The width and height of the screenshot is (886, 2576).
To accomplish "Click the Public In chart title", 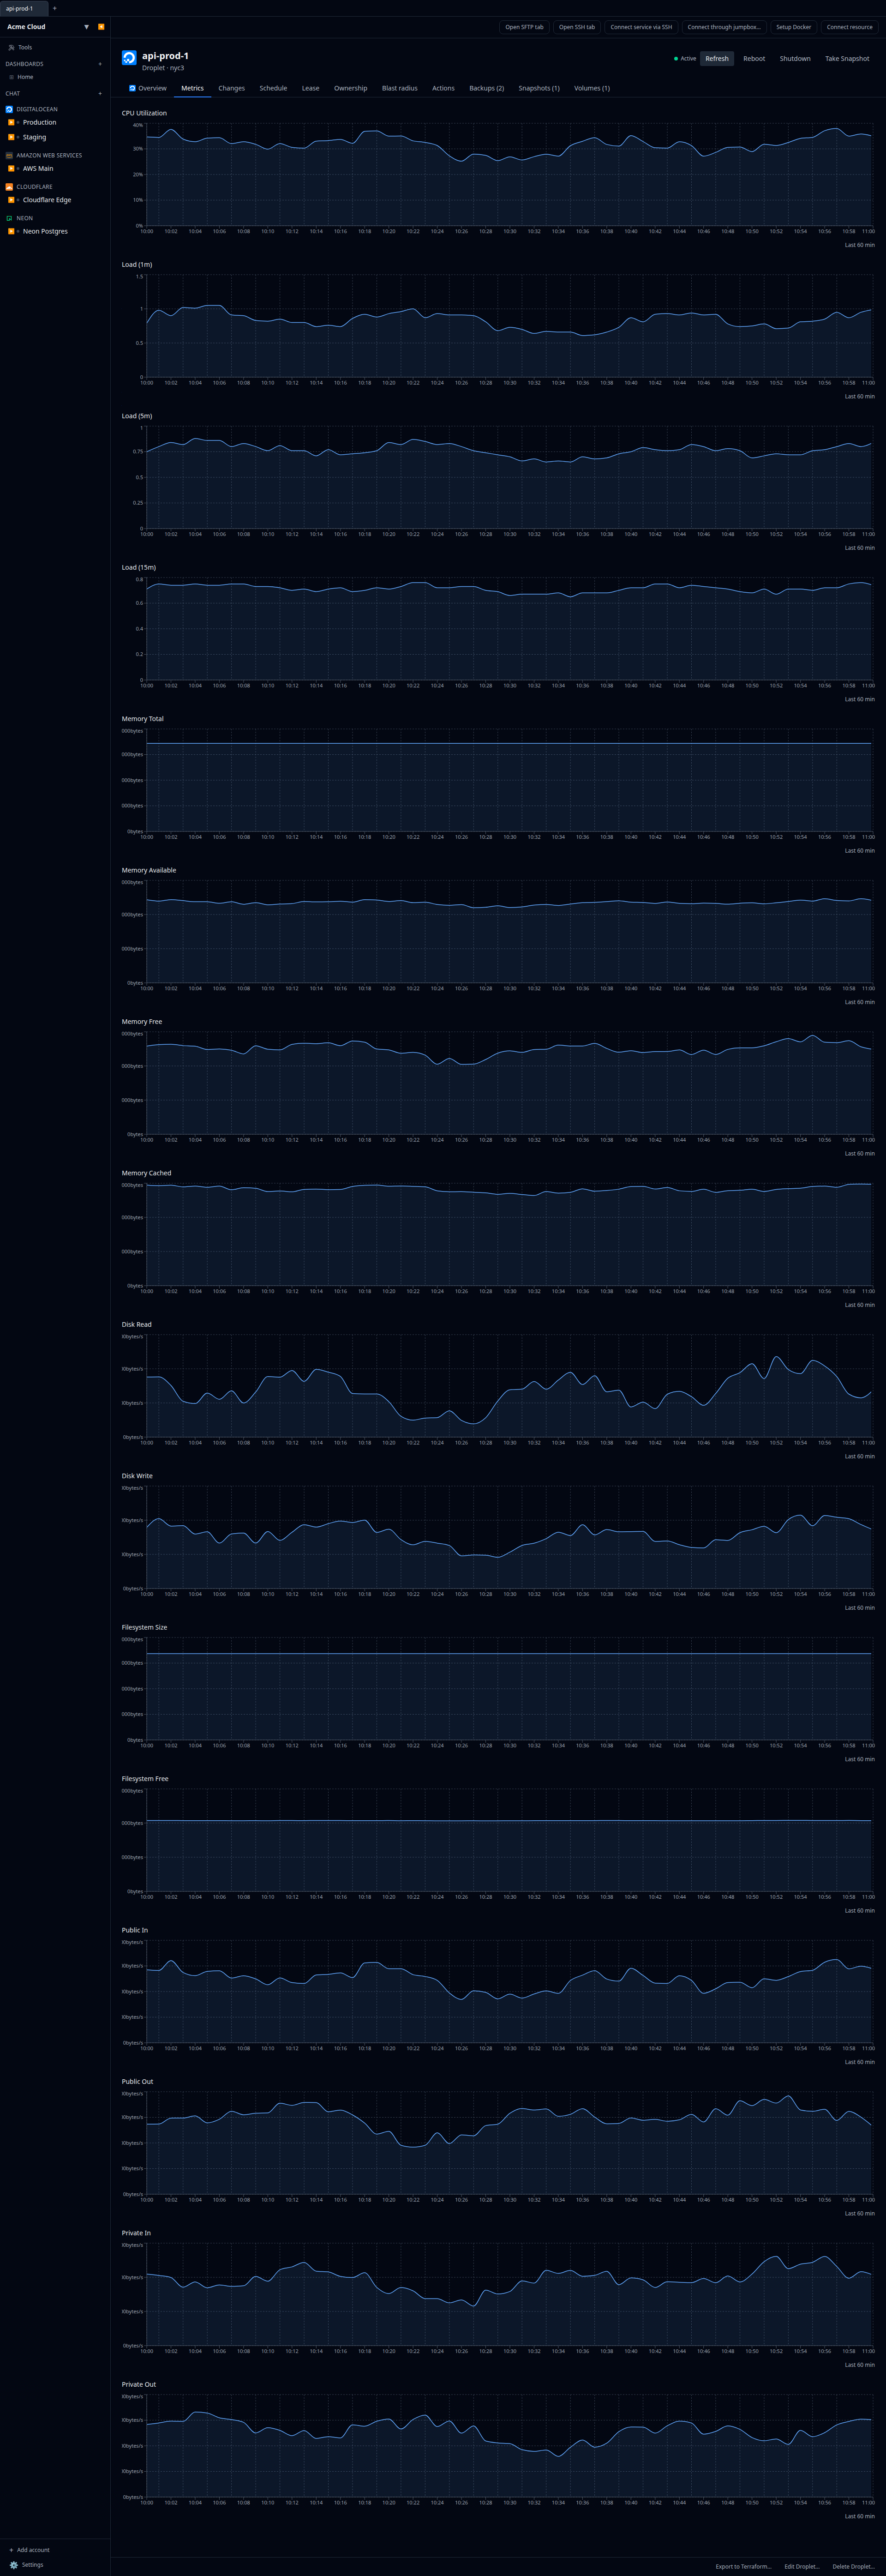I will (135, 1930).
